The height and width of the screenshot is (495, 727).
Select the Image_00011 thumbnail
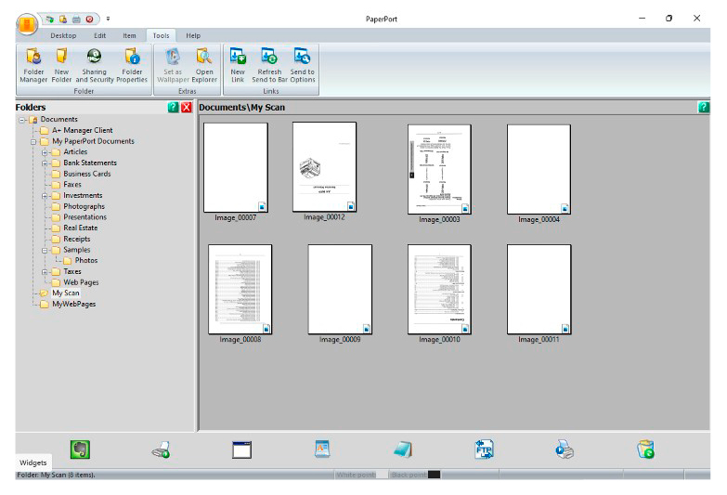tap(539, 289)
